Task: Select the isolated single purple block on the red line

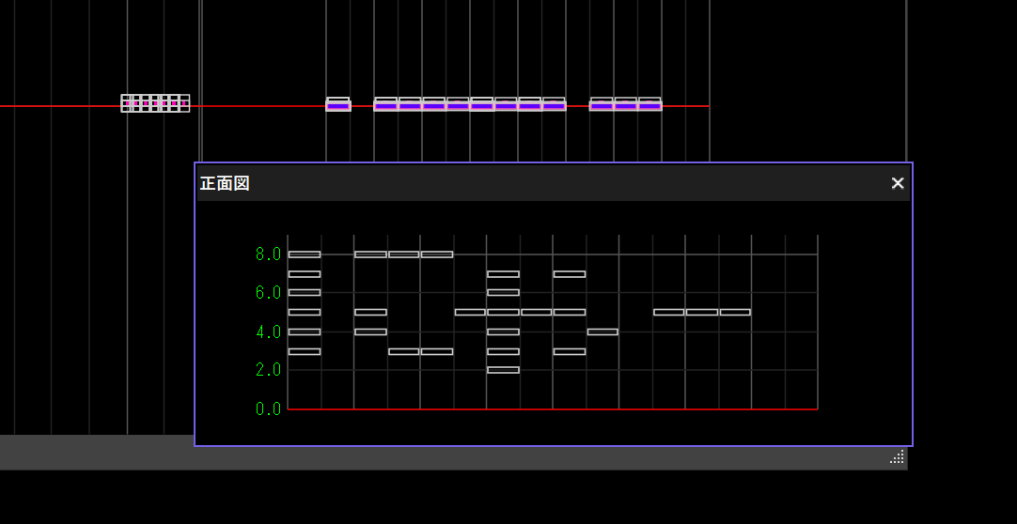Action: point(338,106)
